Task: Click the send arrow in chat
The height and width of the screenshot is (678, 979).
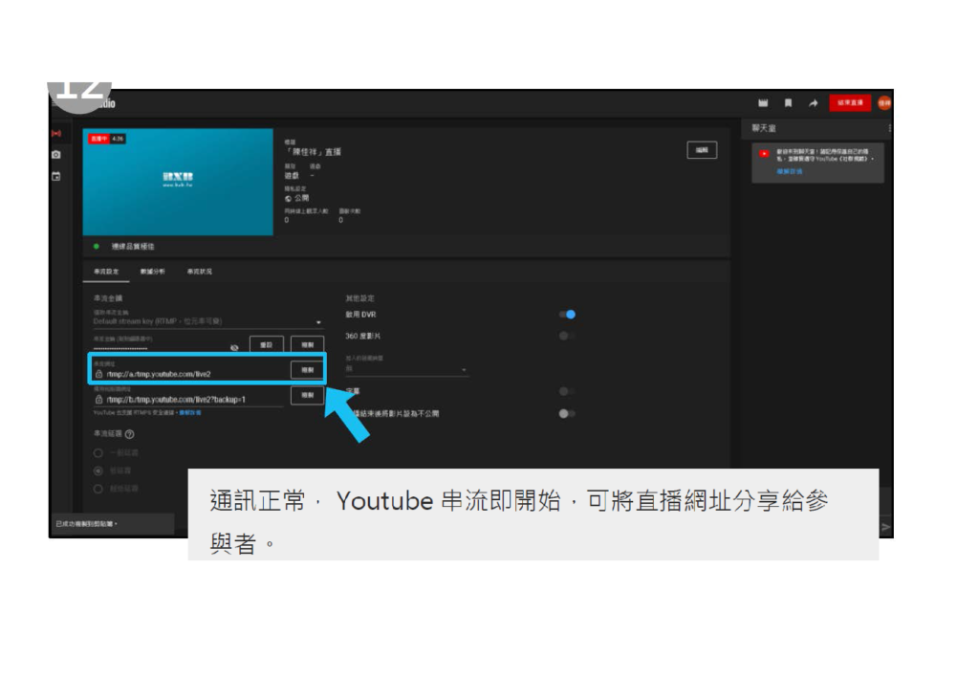Action: tap(885, 527)
